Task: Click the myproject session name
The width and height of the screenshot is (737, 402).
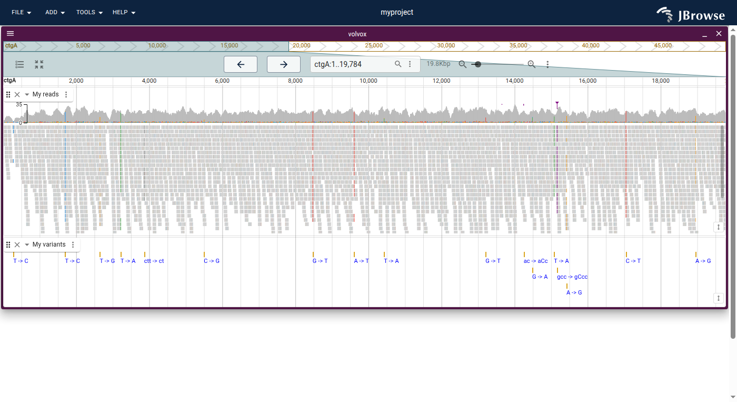Action: pyautogui.click(x=397, y=12)
